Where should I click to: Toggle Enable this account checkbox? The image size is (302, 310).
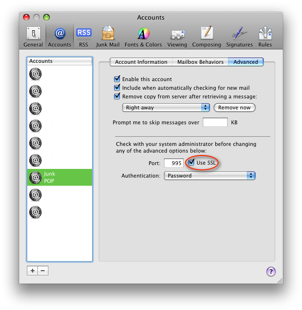pos(117,79)
